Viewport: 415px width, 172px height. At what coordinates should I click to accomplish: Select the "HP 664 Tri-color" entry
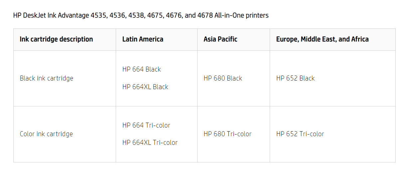point(146,125)
